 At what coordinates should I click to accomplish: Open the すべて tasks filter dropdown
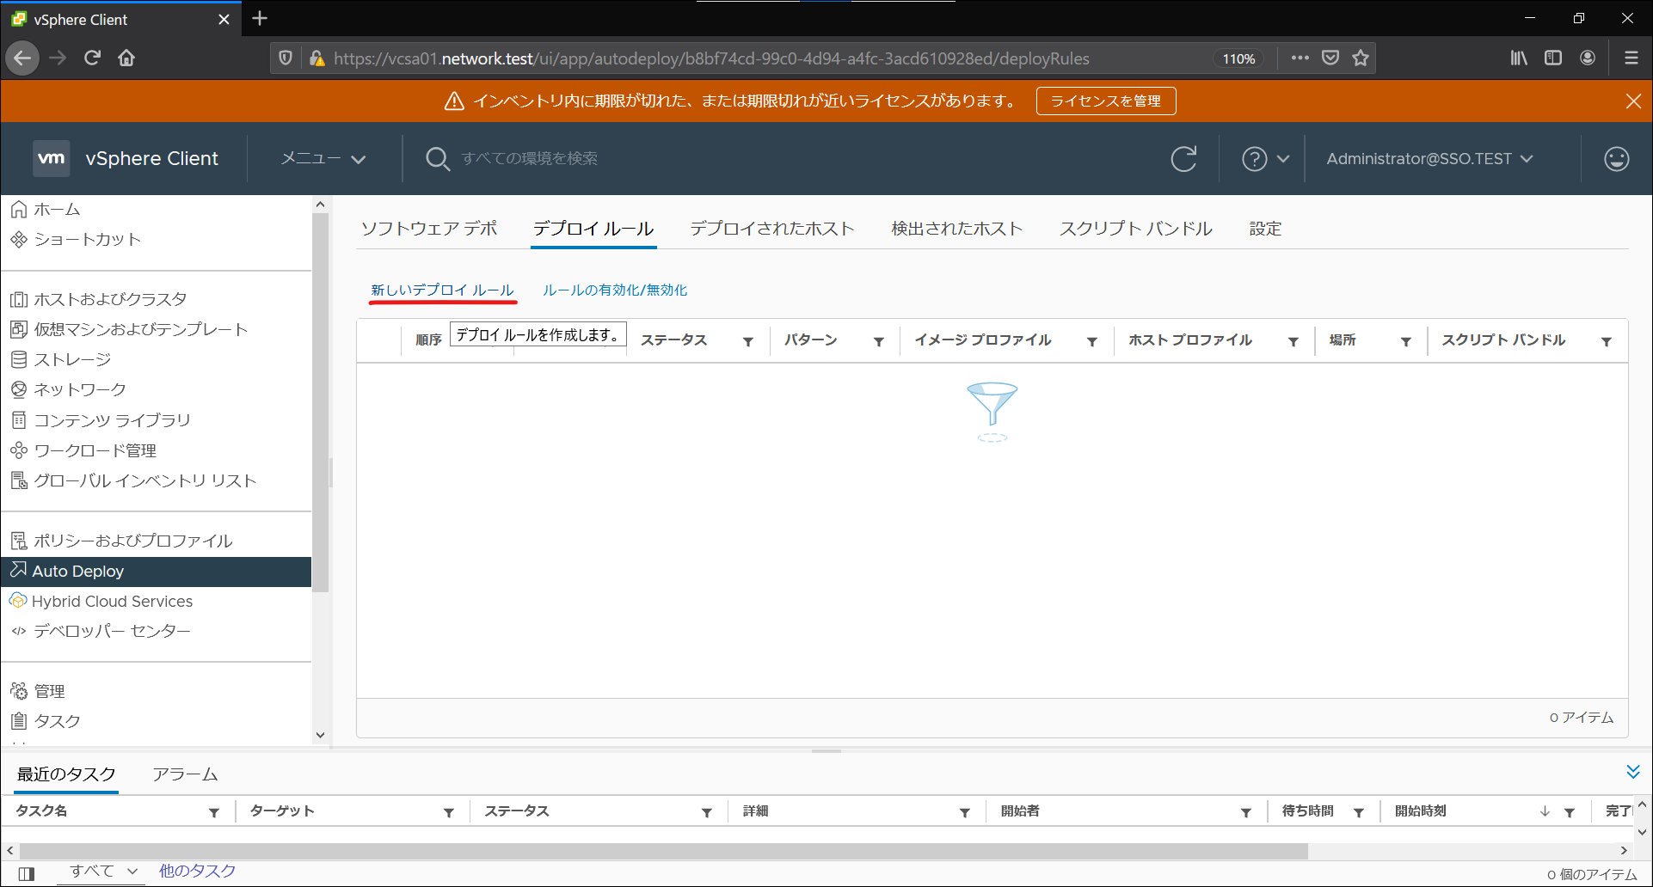click(x=103, y=872)
